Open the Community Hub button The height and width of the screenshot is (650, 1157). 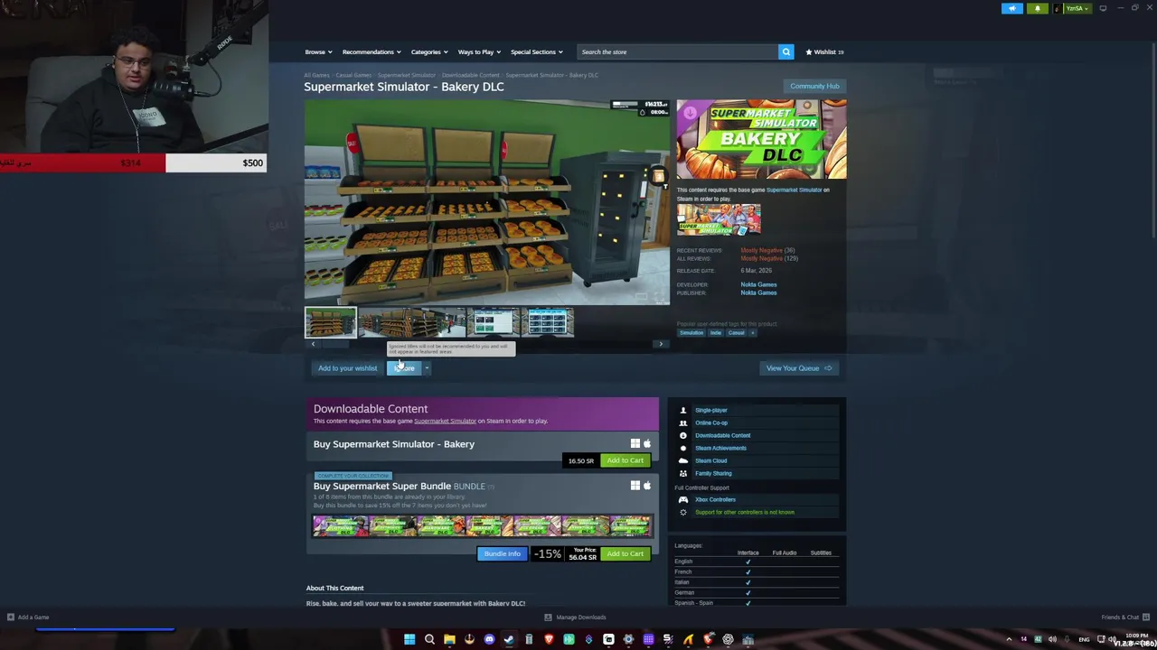pos(814,86)
